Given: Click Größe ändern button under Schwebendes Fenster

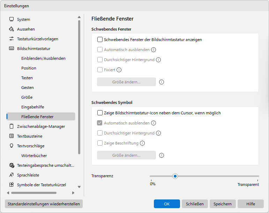Looking at the screenshot, I should click(x=126, y=82).
